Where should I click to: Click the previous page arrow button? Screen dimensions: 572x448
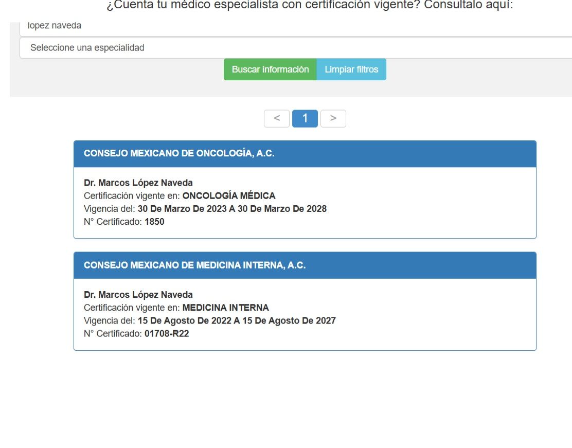pos(277,118)
